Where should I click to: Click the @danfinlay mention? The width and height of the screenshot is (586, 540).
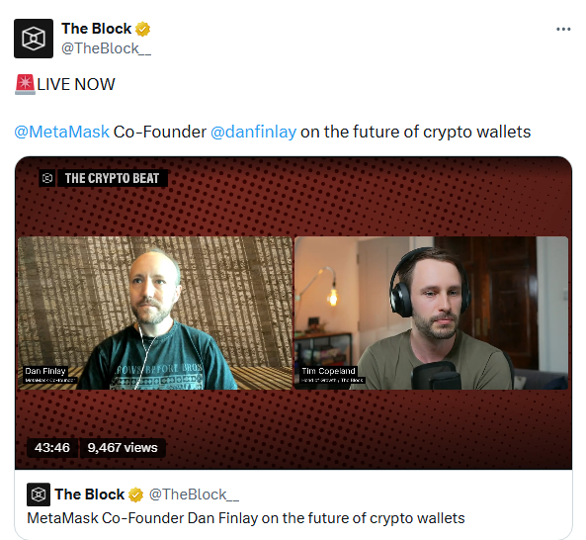point(253,132)
